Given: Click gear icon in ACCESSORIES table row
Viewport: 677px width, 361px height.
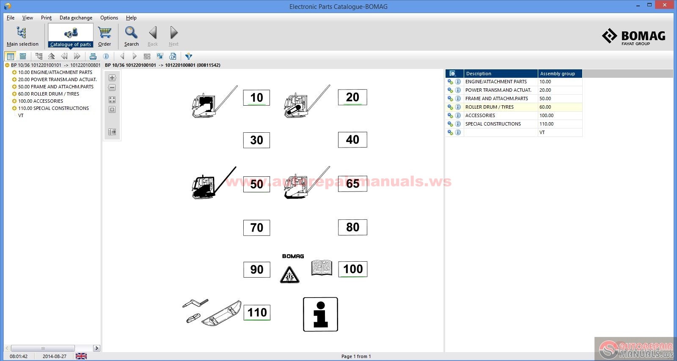Looking at the screenshot, I should coord(450,115).
